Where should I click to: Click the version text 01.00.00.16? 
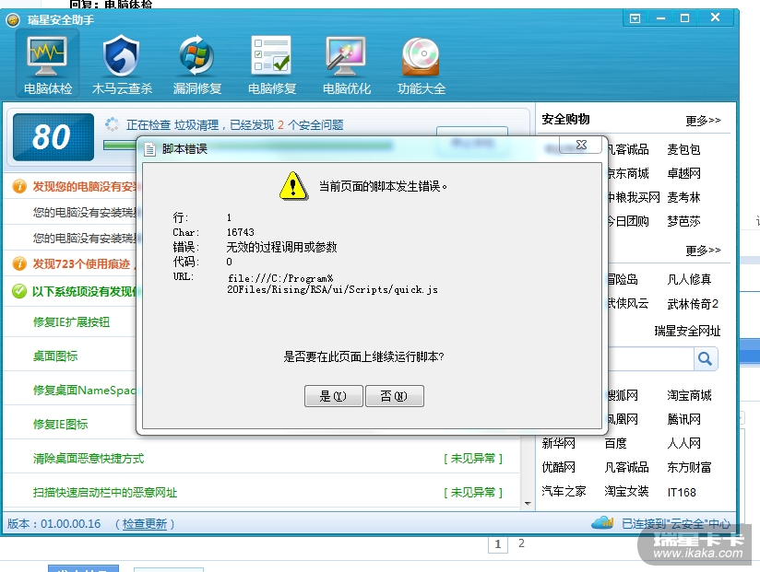71,524
